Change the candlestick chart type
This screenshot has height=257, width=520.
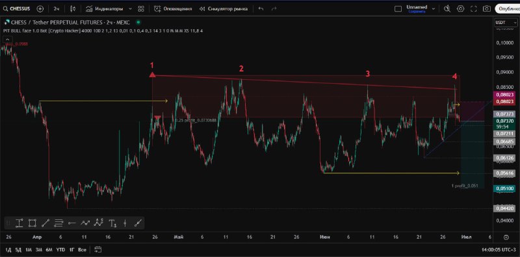click(73, 9)
